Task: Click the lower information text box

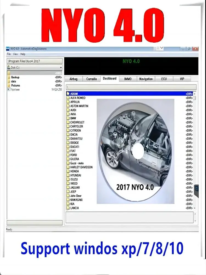Action: click(x=130, y=217)
